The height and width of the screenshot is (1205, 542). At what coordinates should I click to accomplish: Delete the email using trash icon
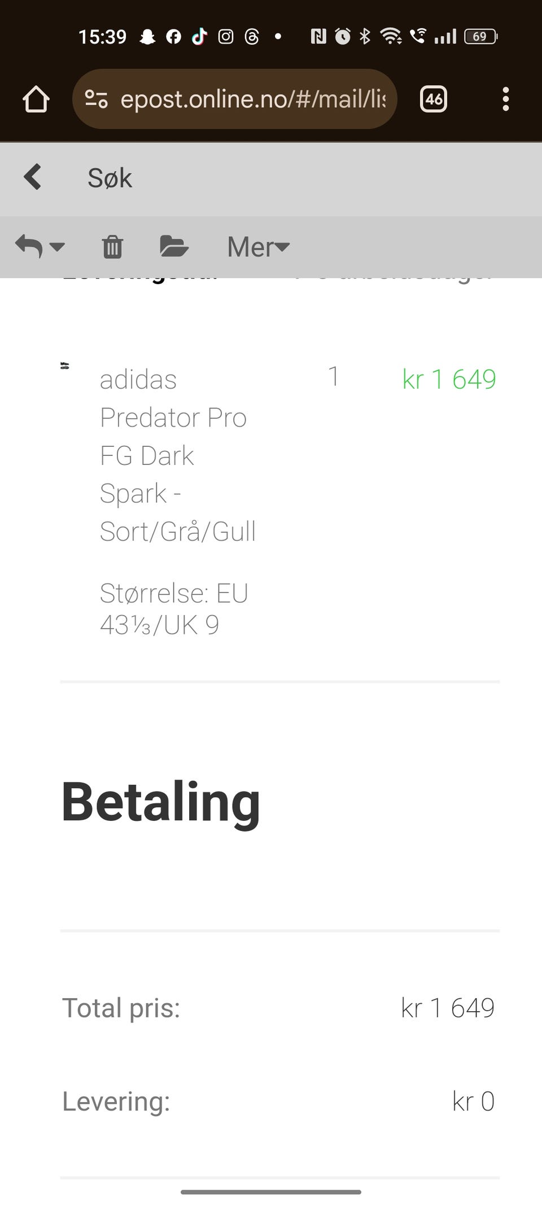112,247
